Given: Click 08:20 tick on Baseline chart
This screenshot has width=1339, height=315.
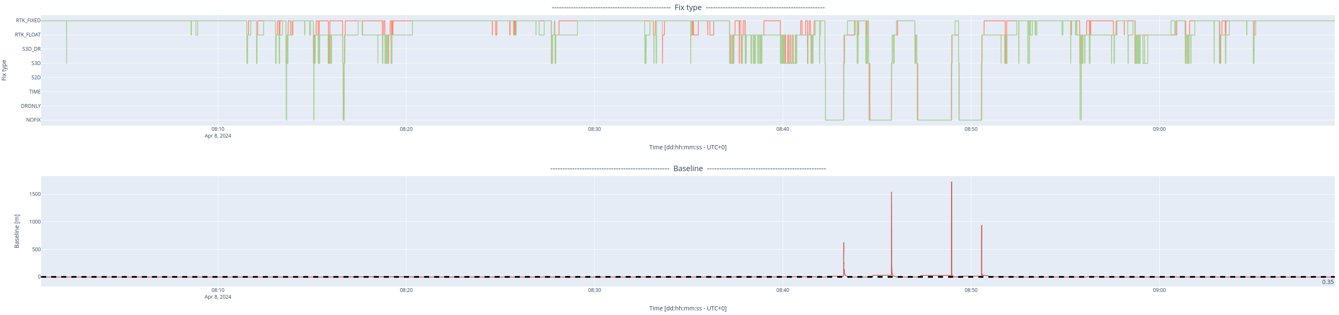Looking at the screenshot, I should click(406, 290).
